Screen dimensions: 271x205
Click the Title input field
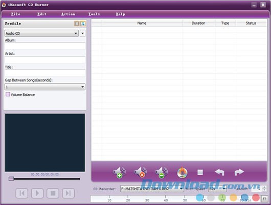[45, 73]
